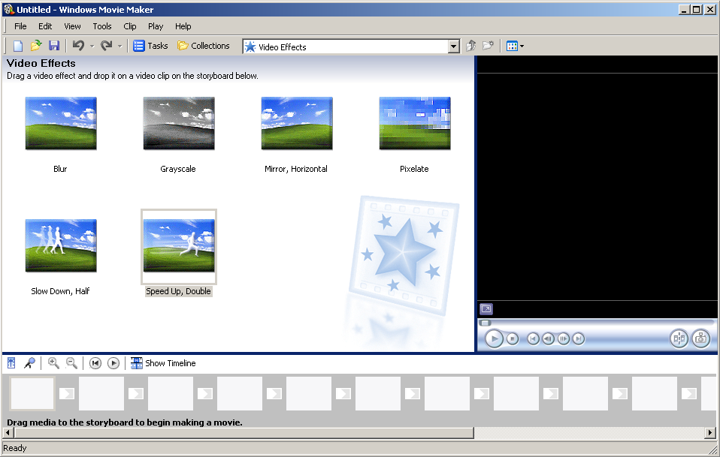This screenshot has height=457, width=720.
Task: Go back to the start of the preview
Action: coord(533,338)
